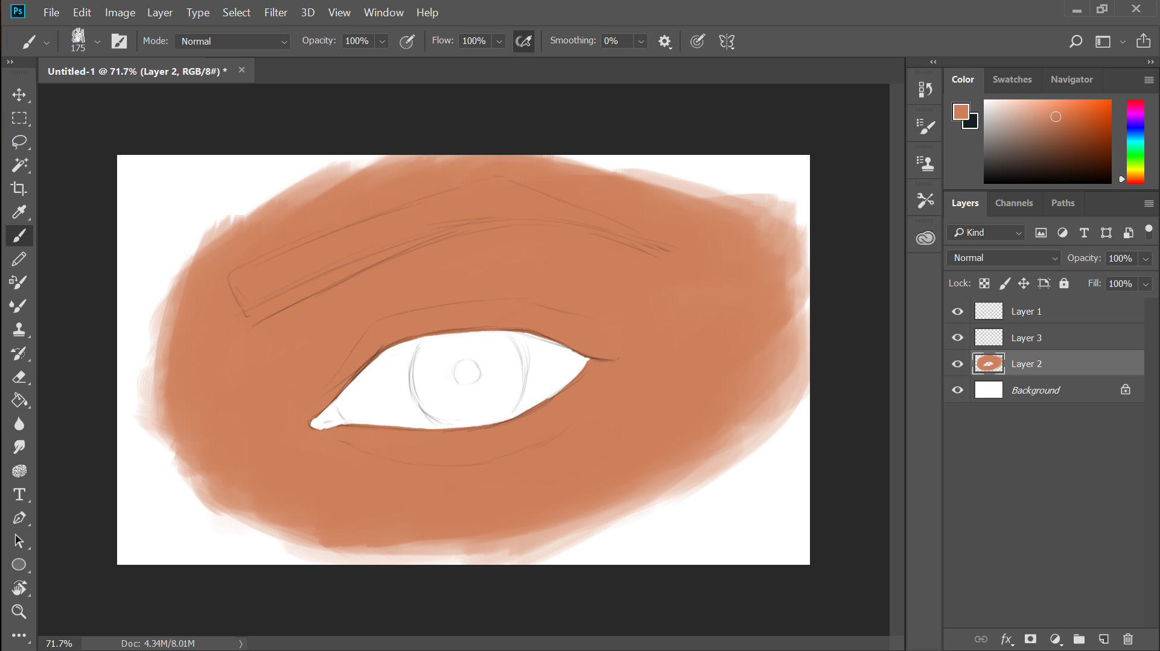Expand layer Fill dropdown arrow

coord(1146,284)
